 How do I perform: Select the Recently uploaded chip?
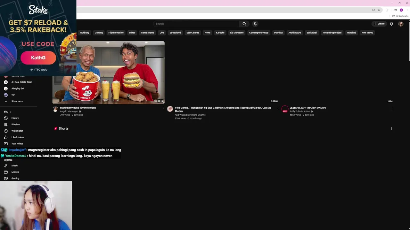tap(332, 33)
